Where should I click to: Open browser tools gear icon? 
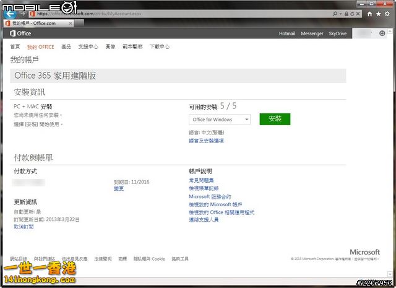point(387,13)
